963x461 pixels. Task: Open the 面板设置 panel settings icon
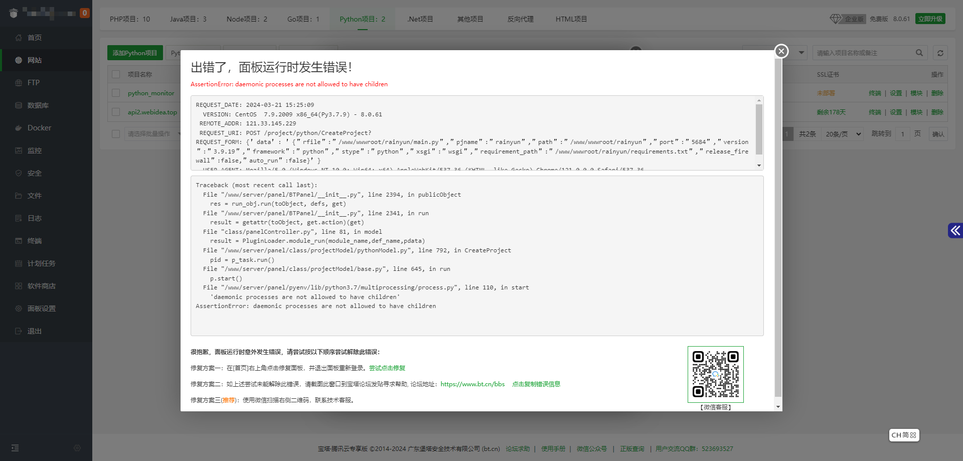tap(19, 309)
